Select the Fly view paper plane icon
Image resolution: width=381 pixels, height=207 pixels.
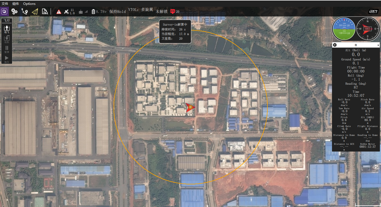[34, 12]
